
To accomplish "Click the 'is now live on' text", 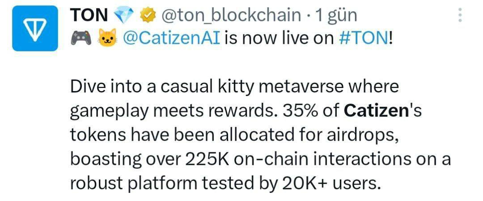I will pos(279,38).
